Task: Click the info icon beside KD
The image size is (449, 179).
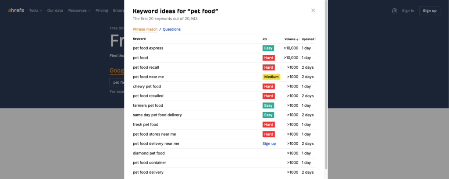Action: [x=268, y=39]
